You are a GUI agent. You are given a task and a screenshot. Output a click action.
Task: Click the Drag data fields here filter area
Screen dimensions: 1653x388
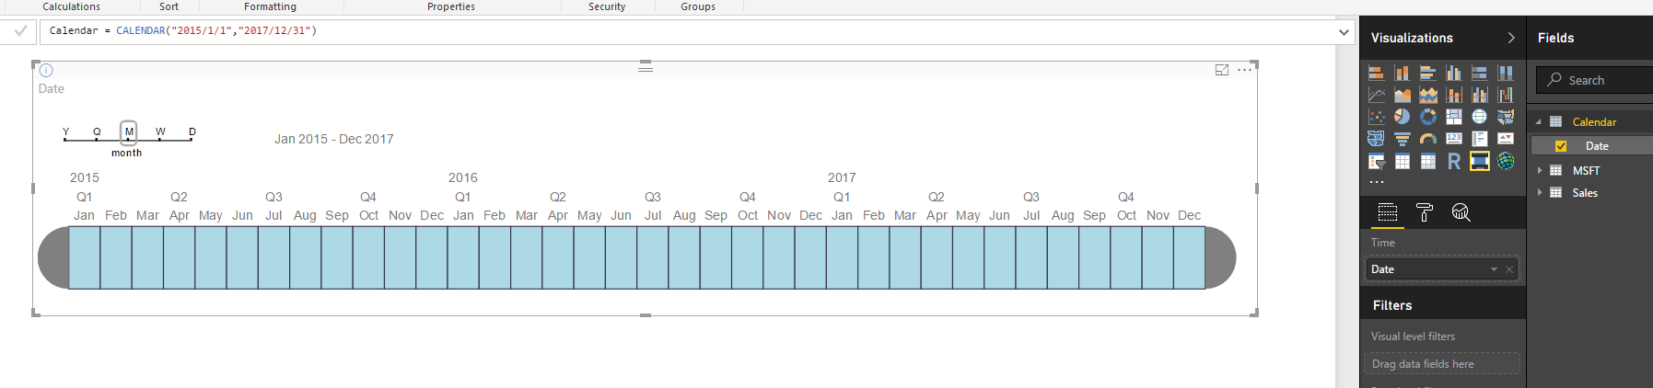point(1441,364)
